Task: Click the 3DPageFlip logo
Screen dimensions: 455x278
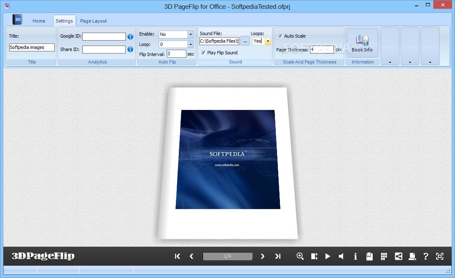Action: 43,256
